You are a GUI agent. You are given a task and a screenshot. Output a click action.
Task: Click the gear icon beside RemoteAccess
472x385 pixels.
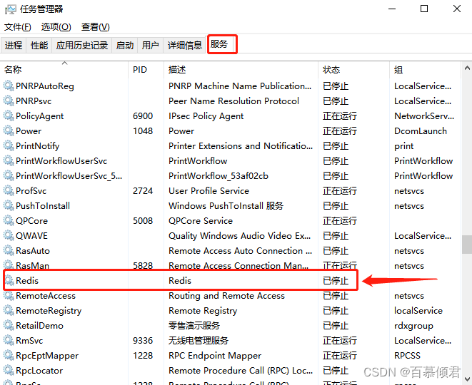click(9, 296)
